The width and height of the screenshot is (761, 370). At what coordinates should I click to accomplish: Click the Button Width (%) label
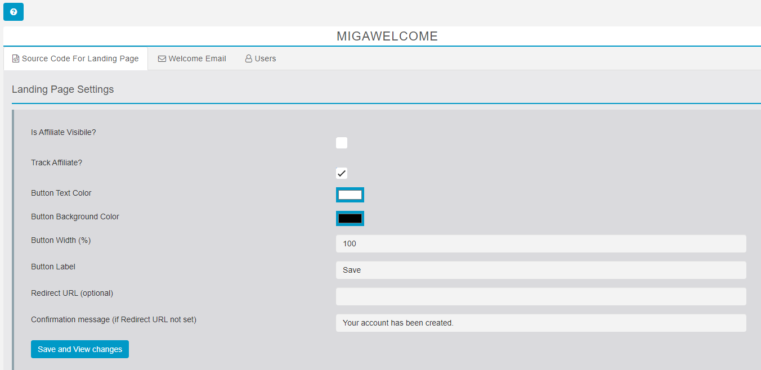(x=61, y=240)
